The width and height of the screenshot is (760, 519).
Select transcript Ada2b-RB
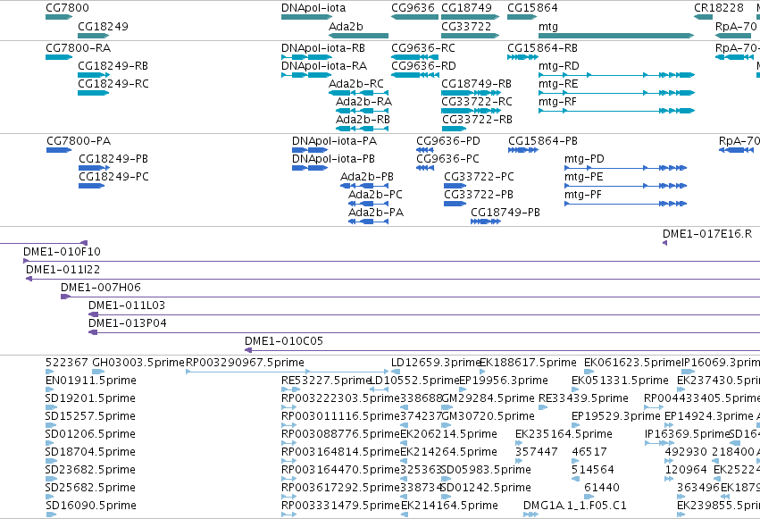362,129
